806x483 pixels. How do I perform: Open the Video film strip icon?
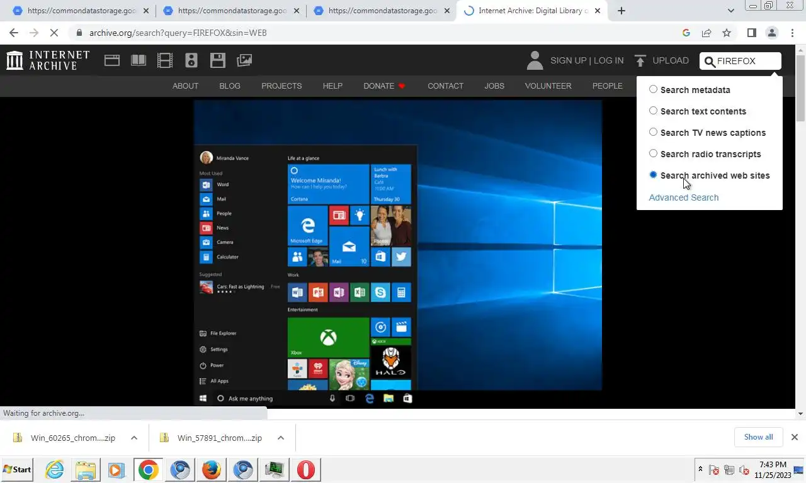(x=165, y=60)
